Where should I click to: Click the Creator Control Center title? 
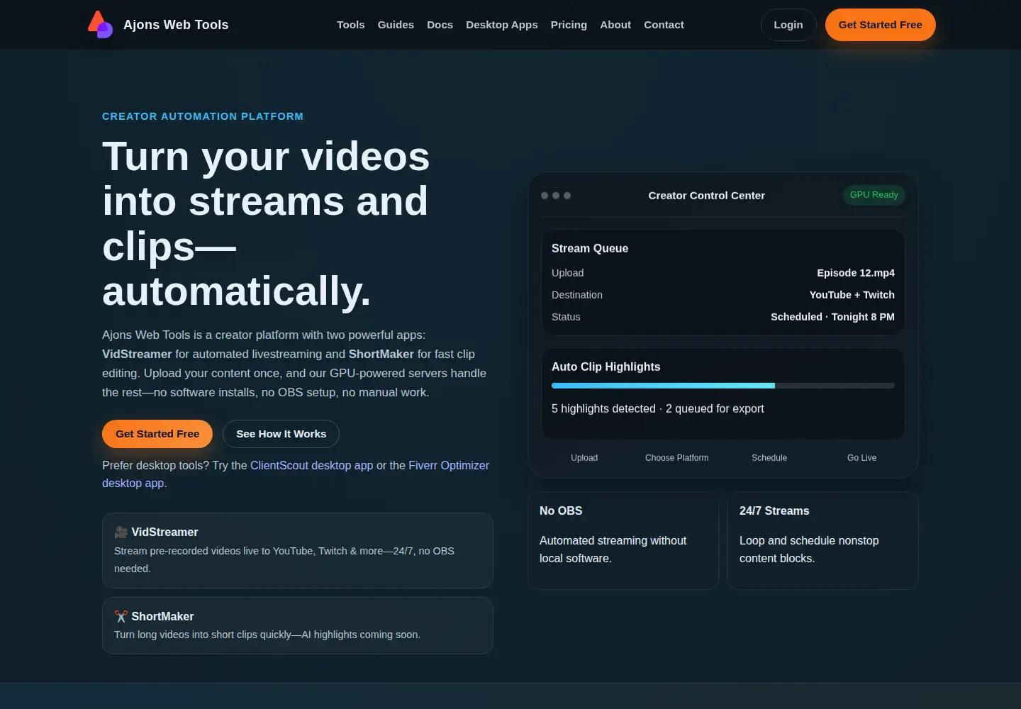[707, 196]
